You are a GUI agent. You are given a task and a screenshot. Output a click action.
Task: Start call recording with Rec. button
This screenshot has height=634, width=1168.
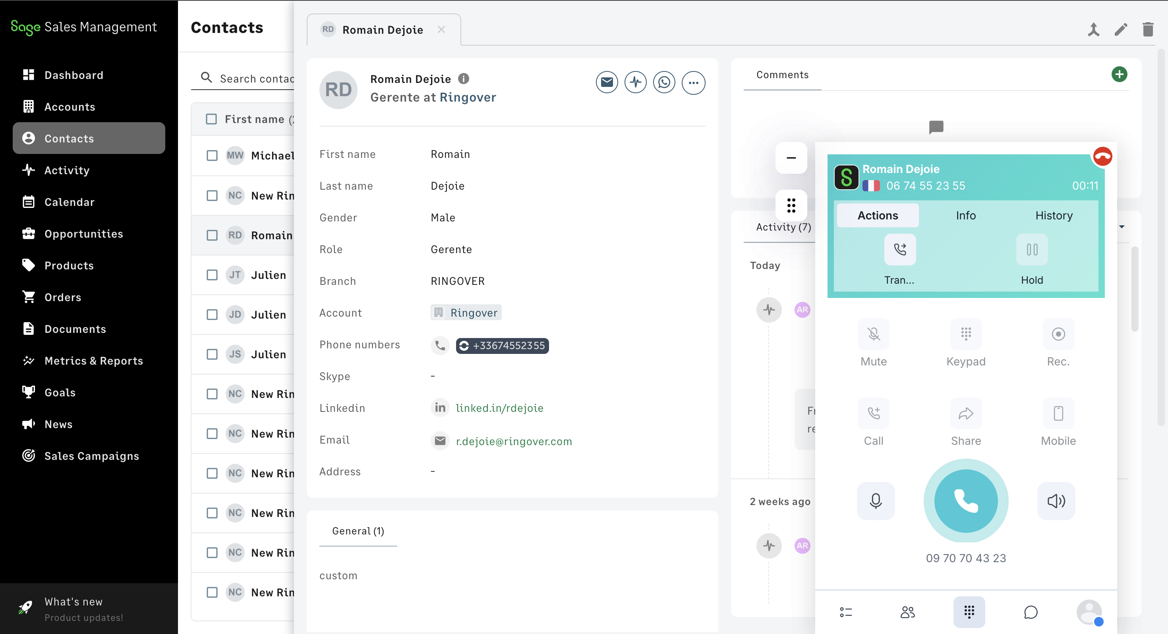[1058, 334]
